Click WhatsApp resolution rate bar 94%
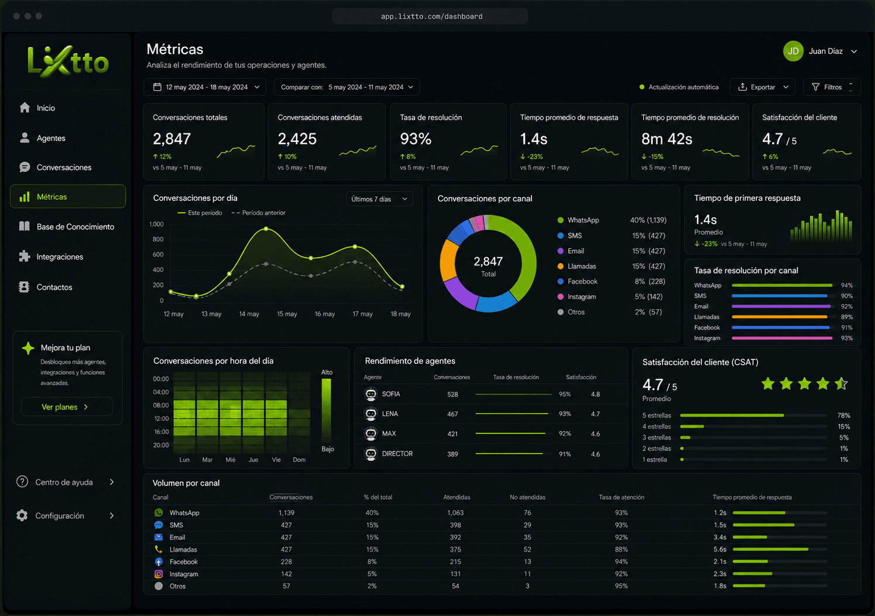Viewport: 875px width, 616px height. pos(782,285)
